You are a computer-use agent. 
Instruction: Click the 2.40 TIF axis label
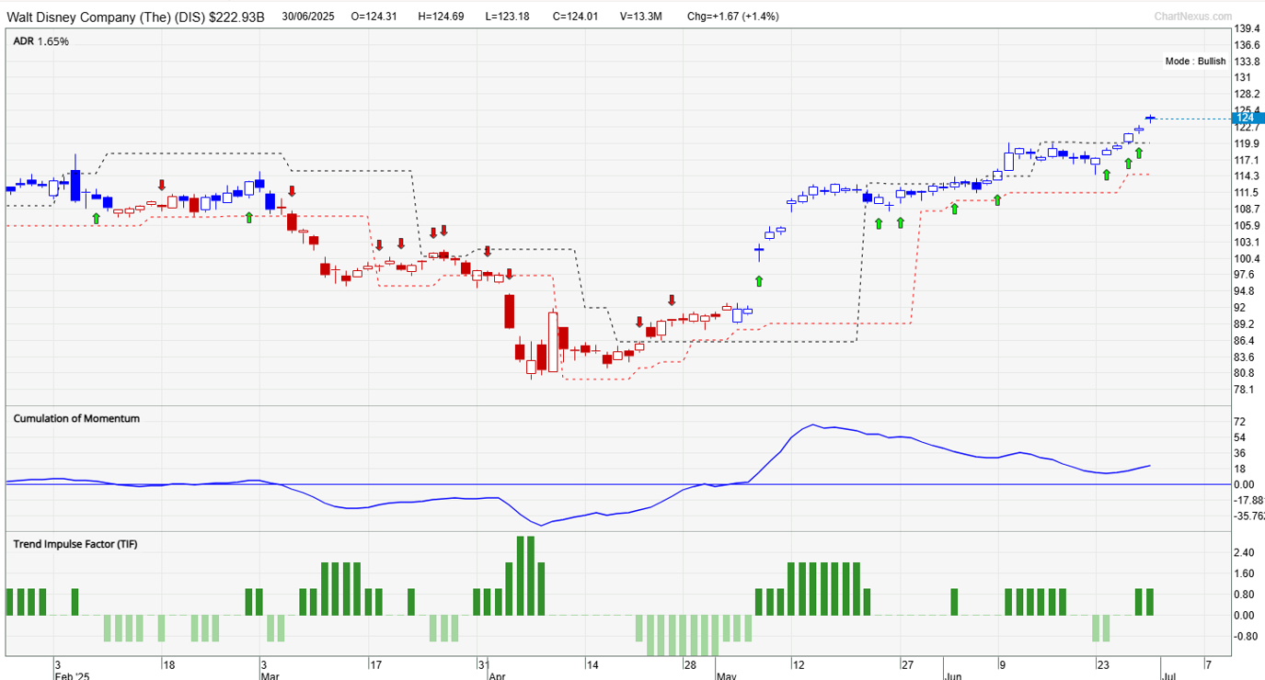click(1245, 552)
